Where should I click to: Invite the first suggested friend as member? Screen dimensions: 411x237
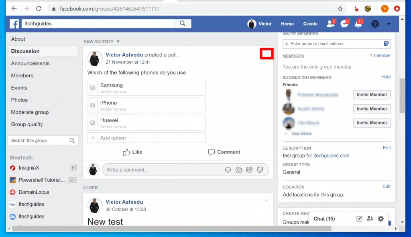point(372,95)
